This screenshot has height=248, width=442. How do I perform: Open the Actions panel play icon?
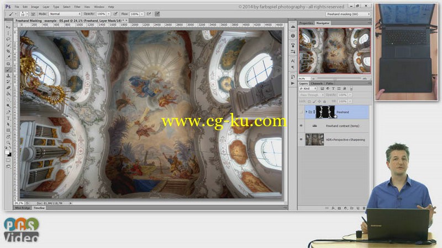pyautogui.click(x=293, y=83)
